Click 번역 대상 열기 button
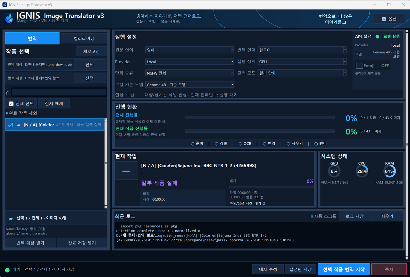 [30, 243]
